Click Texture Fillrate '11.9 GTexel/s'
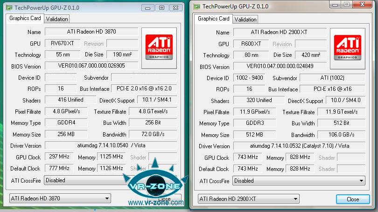The image size is (378, 212). coord(341,112)
